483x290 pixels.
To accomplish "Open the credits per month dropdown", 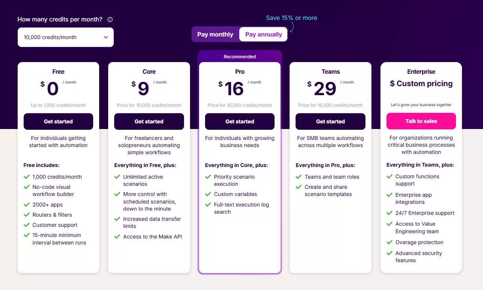I will (x=65, y=37).
